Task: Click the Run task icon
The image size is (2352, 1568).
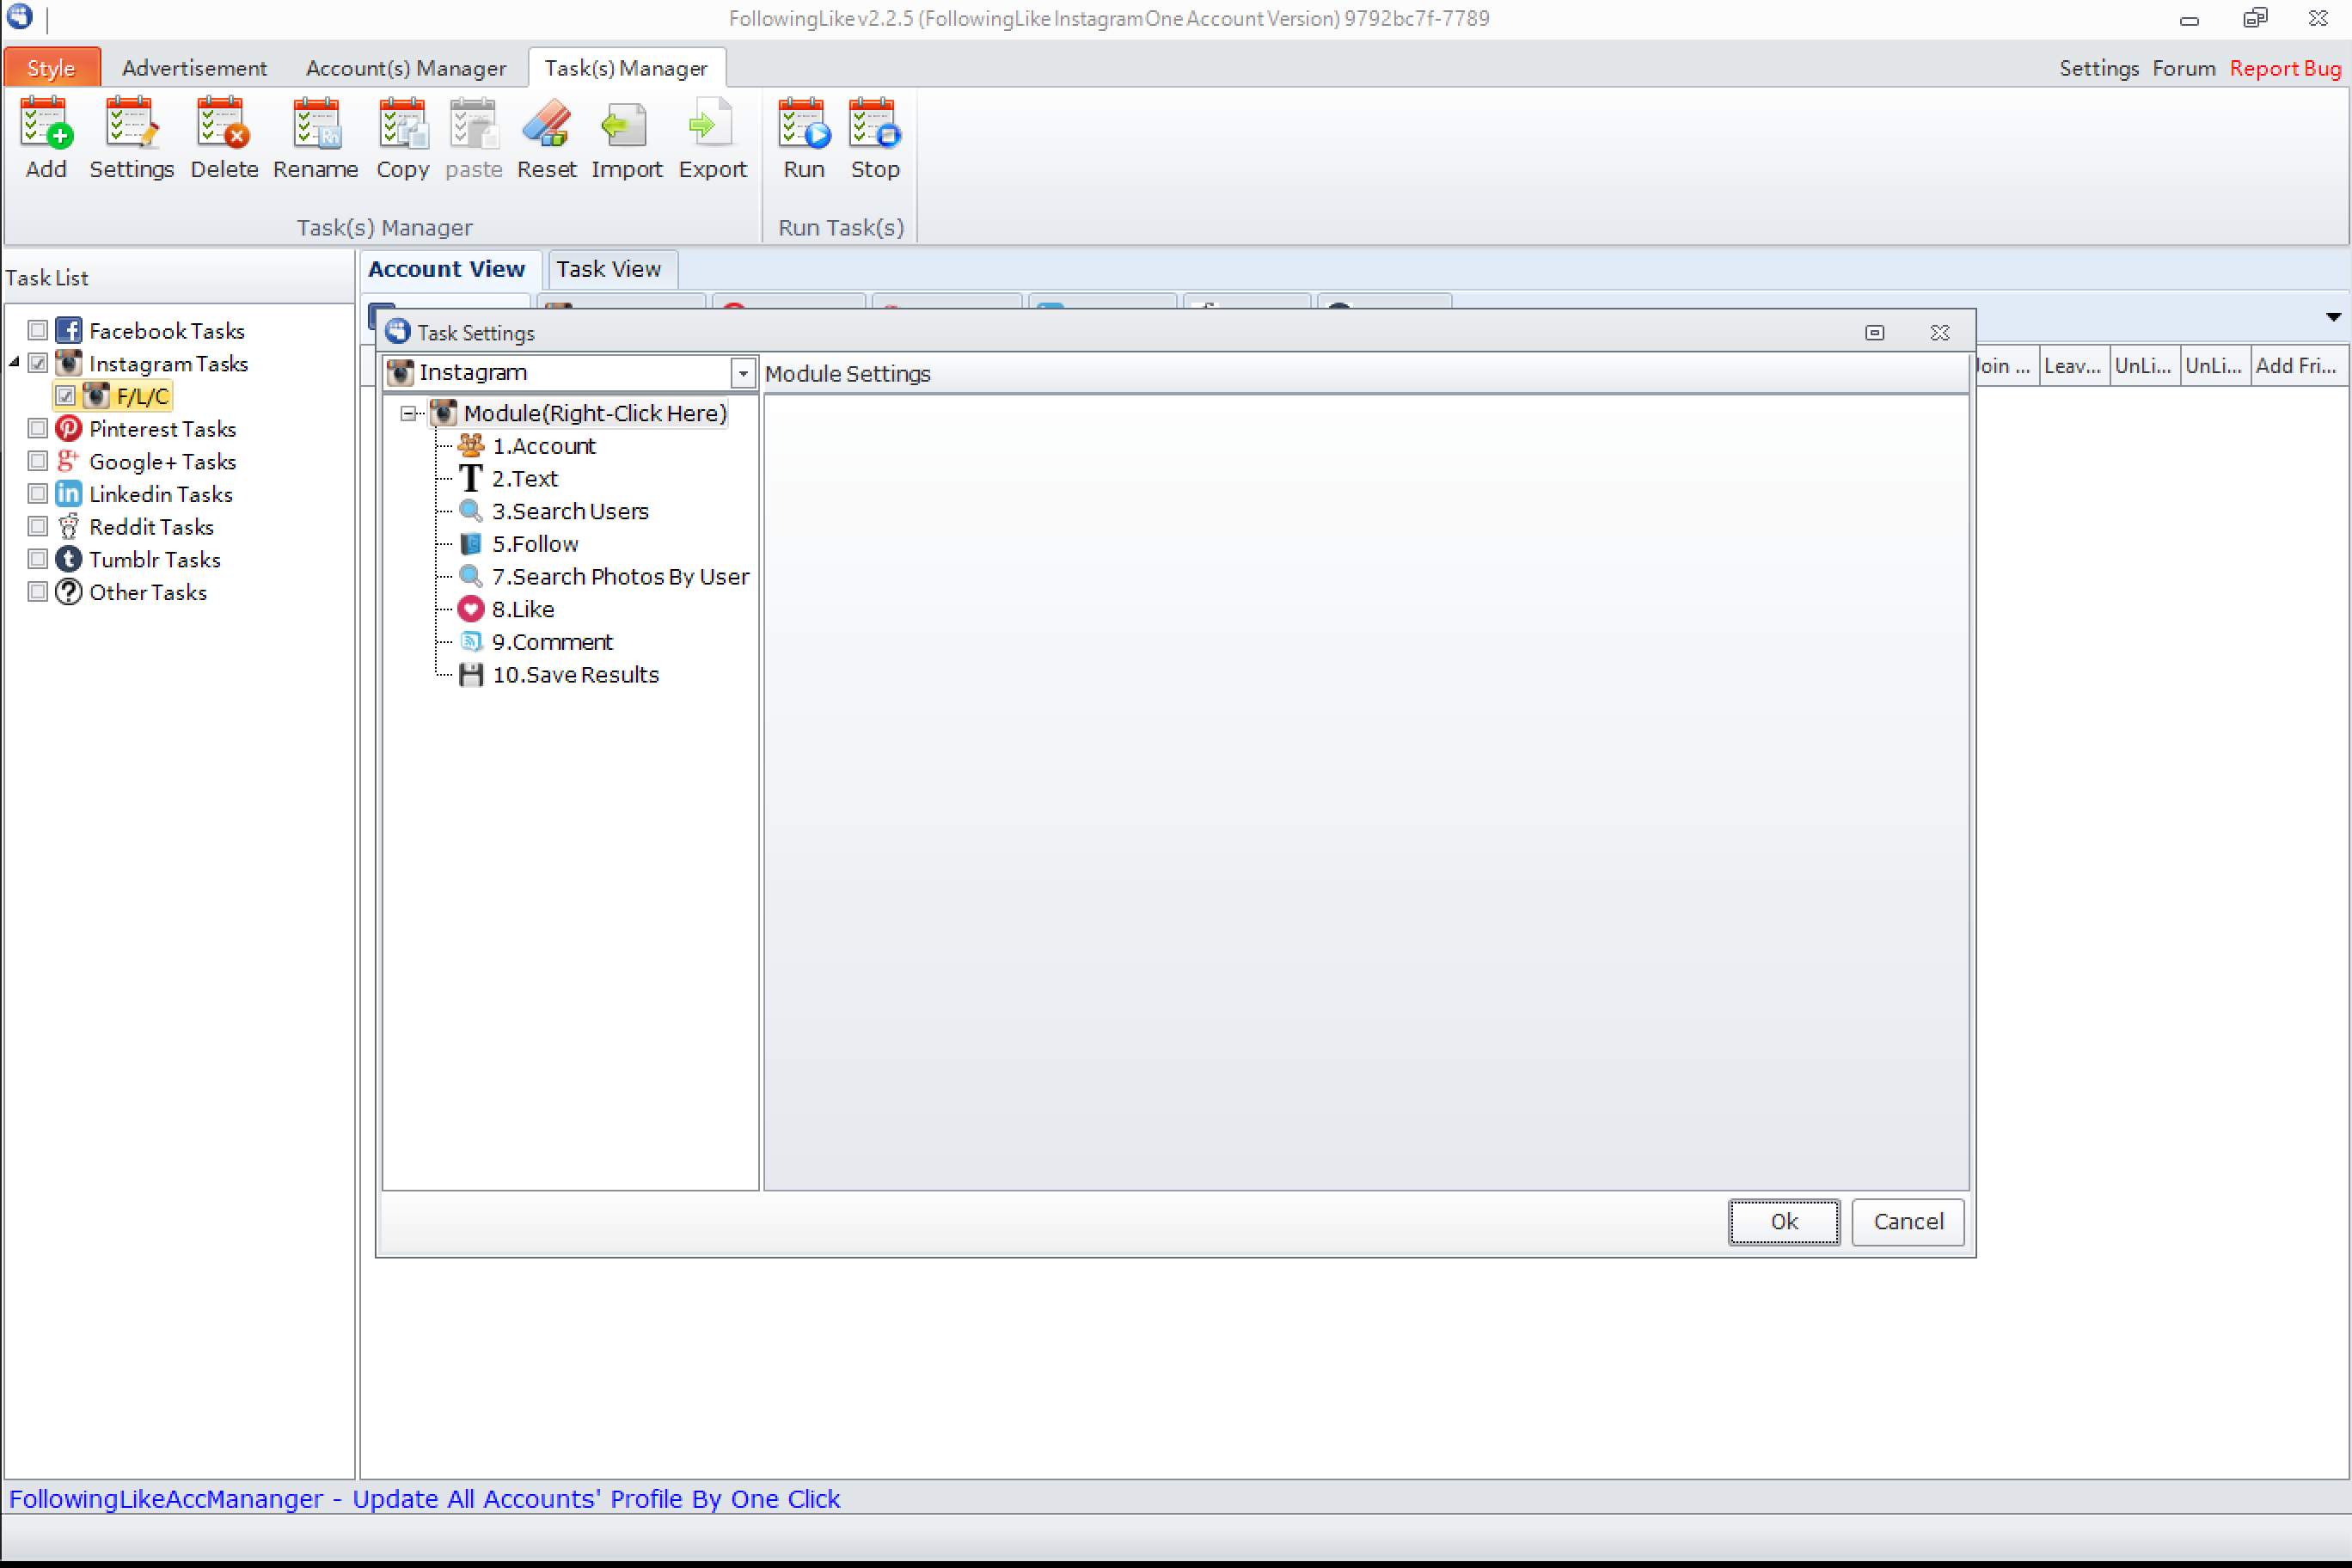Action: (804, 124)
